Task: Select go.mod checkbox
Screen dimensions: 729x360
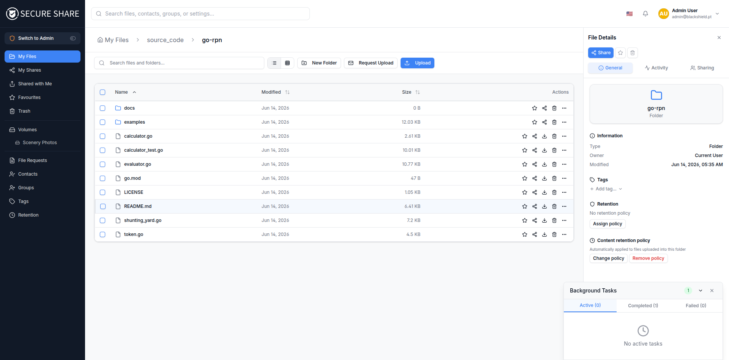Action: click(103, 178)
